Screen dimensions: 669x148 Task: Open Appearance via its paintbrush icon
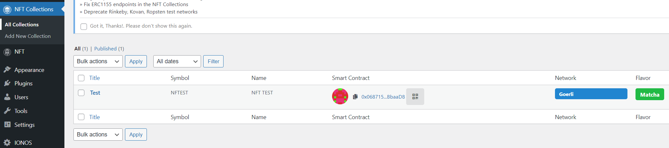click(7, 70)
